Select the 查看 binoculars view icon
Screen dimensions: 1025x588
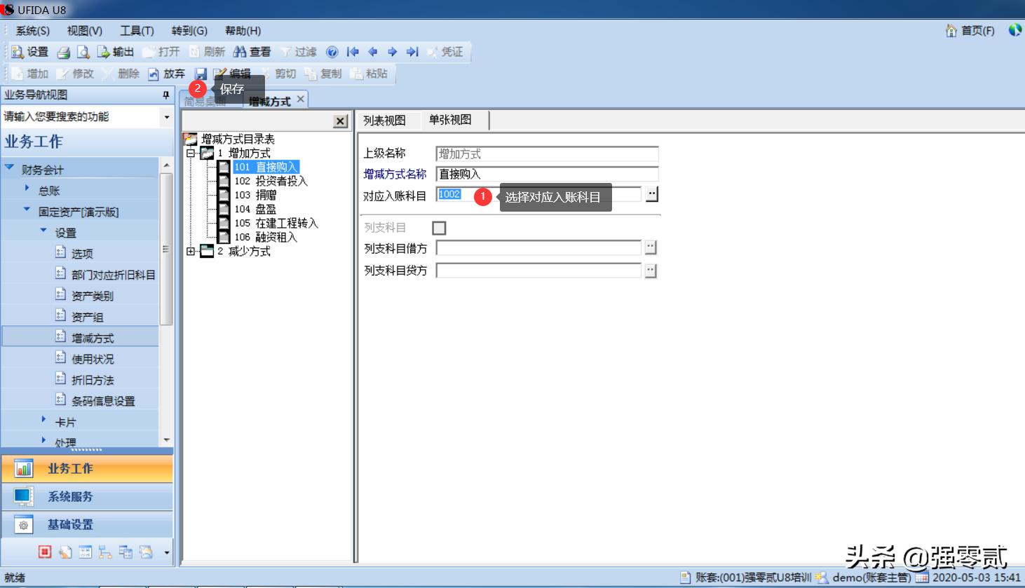pyautogui.click(x=250, y=51)
